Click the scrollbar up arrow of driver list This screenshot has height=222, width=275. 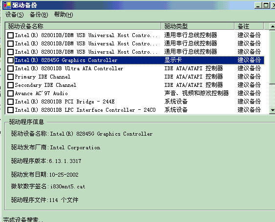(x=272, y=26)
